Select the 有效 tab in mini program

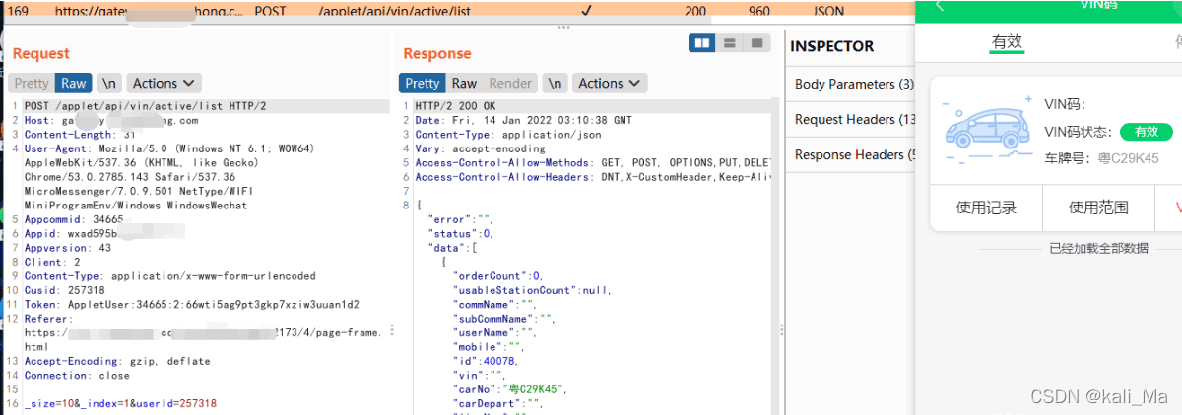tap(1007, 42)
